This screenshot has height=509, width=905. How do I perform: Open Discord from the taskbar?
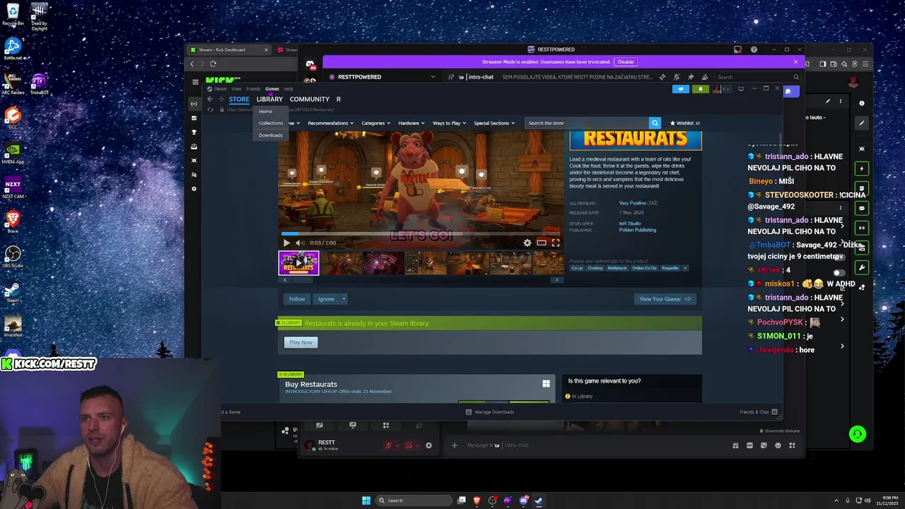(x=523, y=501)
